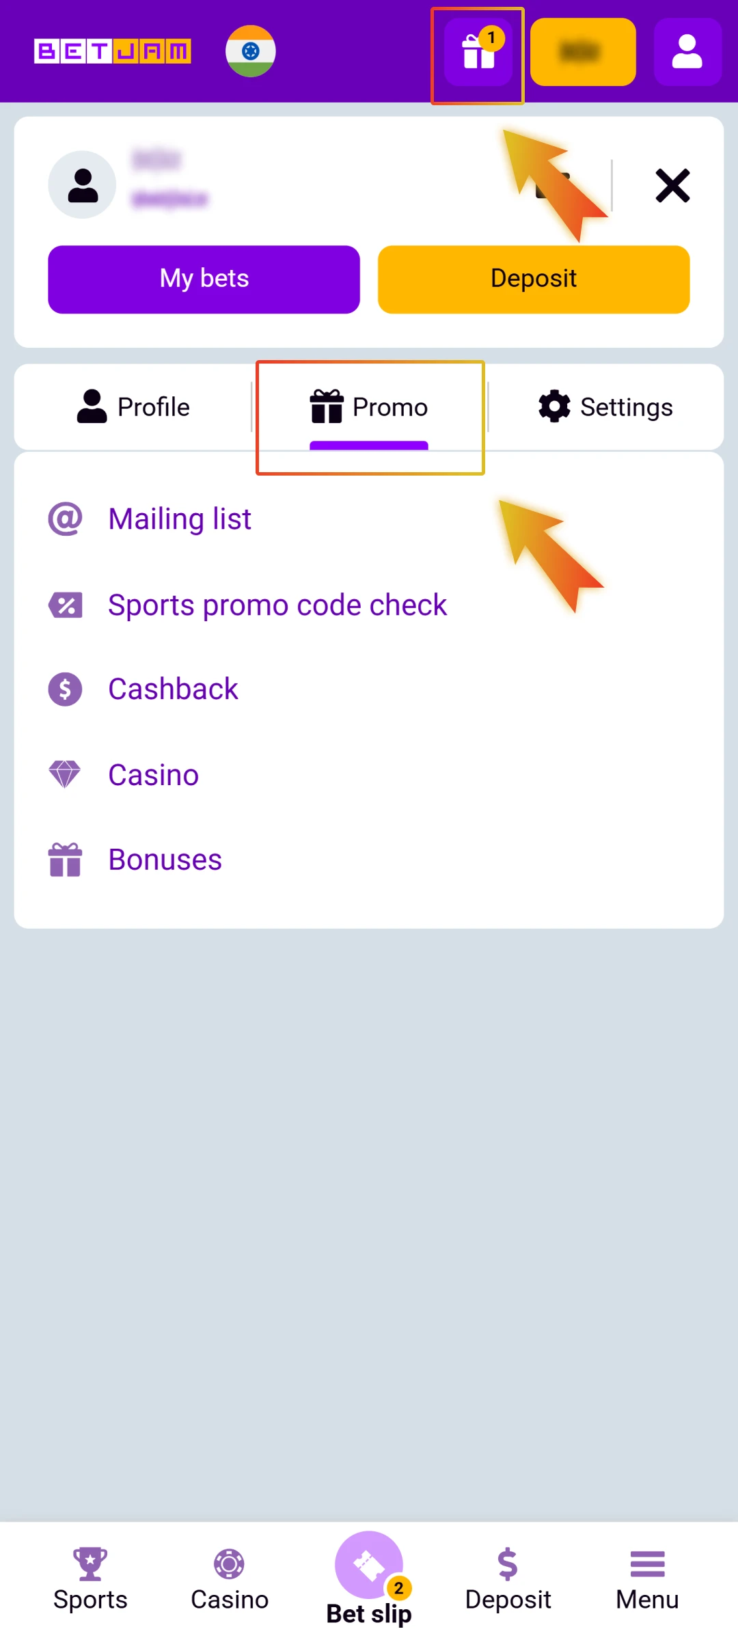Tap the Casino diamond icon
This screenshot has height=1640, width=738.
click(65, 774)
